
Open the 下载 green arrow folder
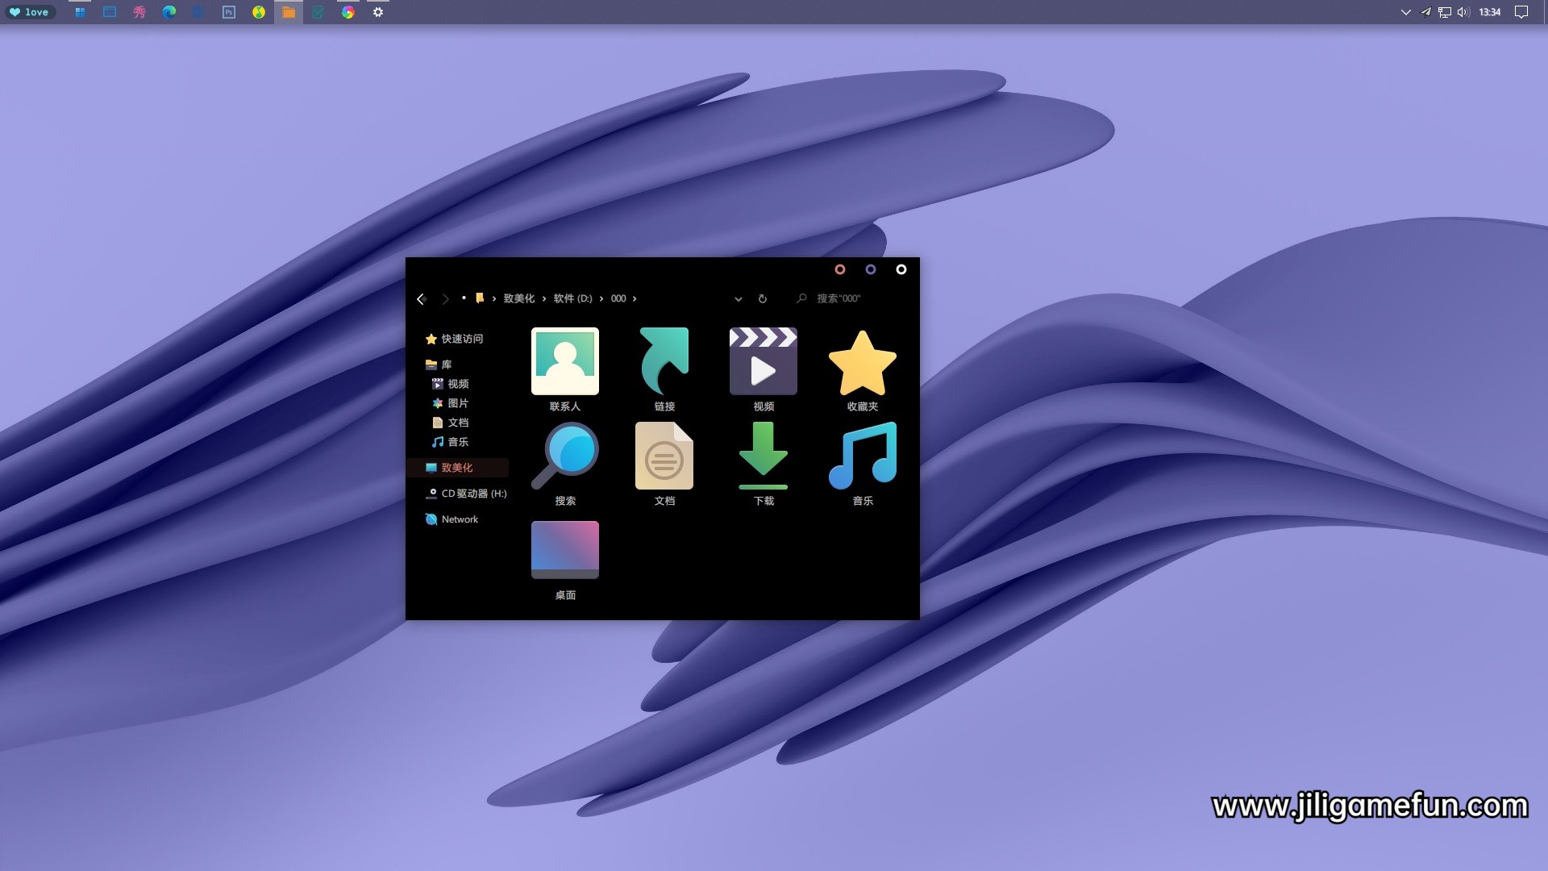coord(763,465)
